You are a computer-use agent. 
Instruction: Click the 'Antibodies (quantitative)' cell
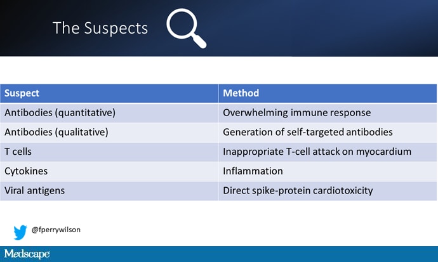[55, 113]
